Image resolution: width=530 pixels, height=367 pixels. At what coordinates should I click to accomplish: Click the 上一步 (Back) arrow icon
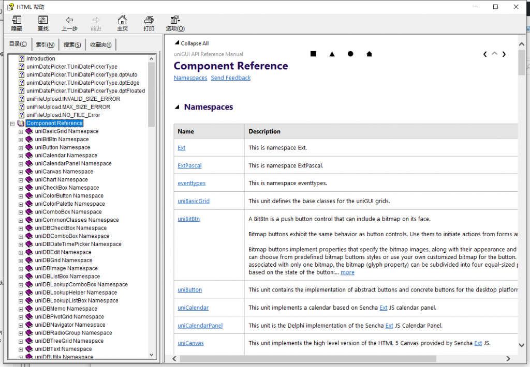tap(69, 23)
